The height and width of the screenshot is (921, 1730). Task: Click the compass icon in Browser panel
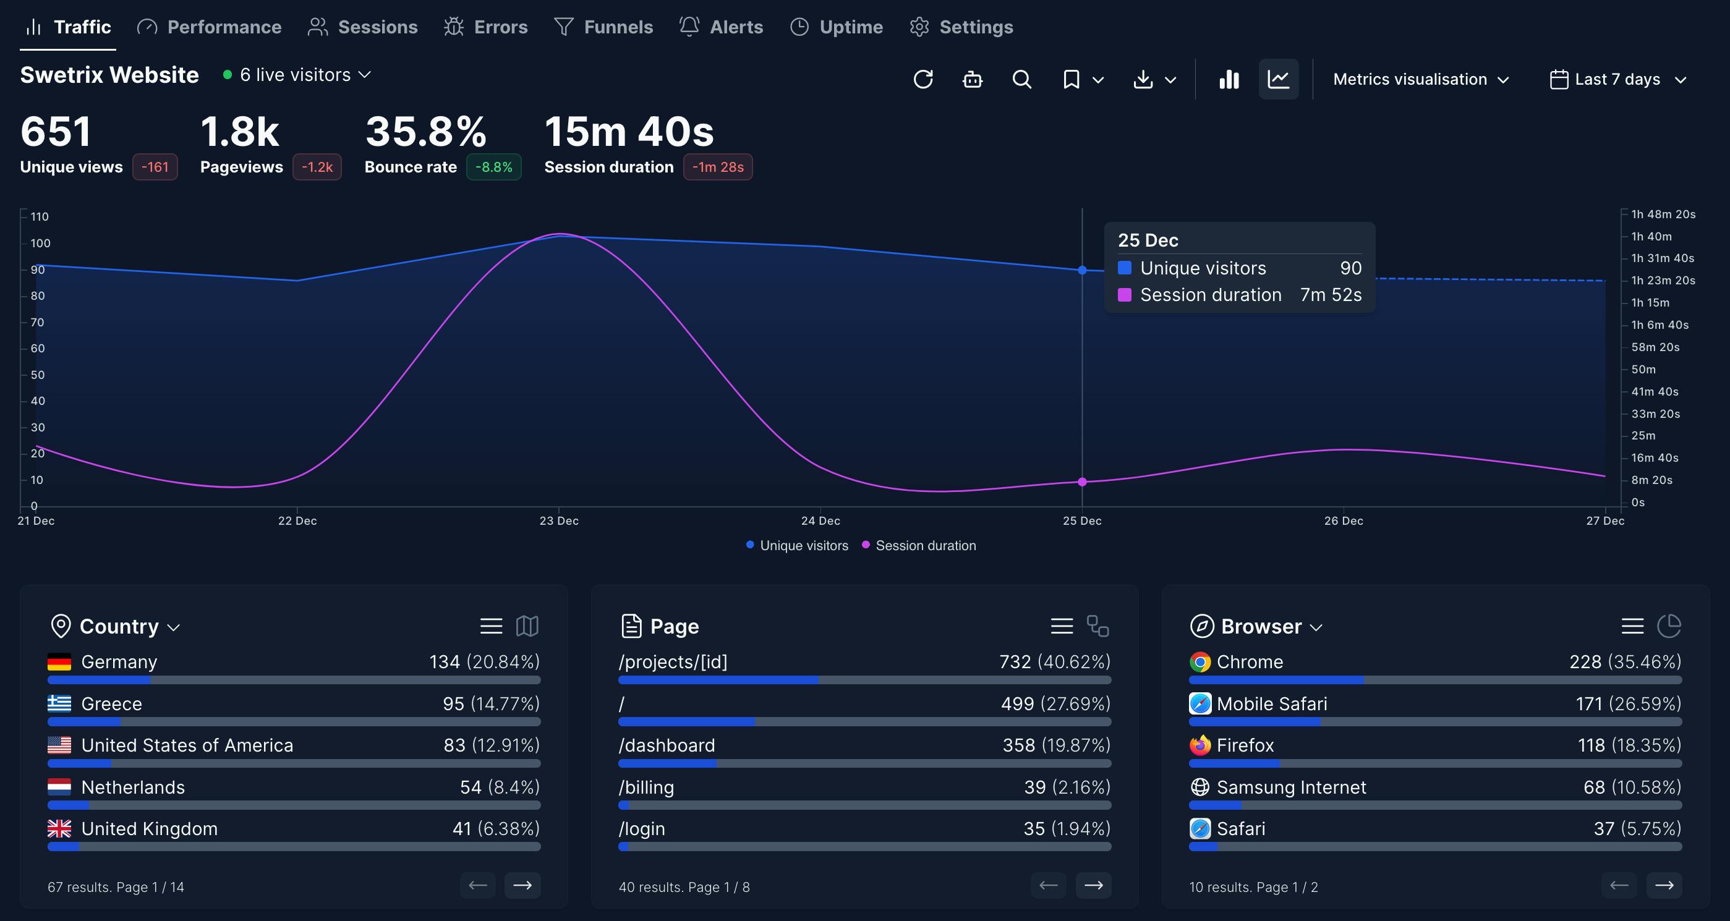pyautogui.click(x=1201, y=626)
